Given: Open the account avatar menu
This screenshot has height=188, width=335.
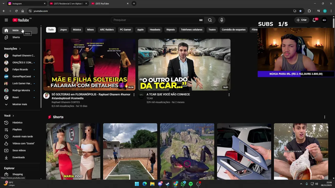Looking at the screenshot, I should tap(324, 20).
